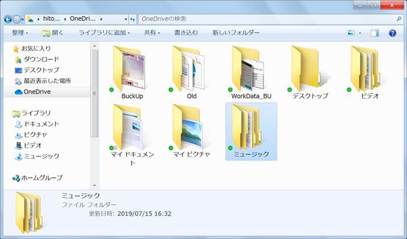Select the hito... breadcrumb segment
Image resolution: width=407 pixels, height=239 pixels.
pyautogui.click(x=51, y=19)
